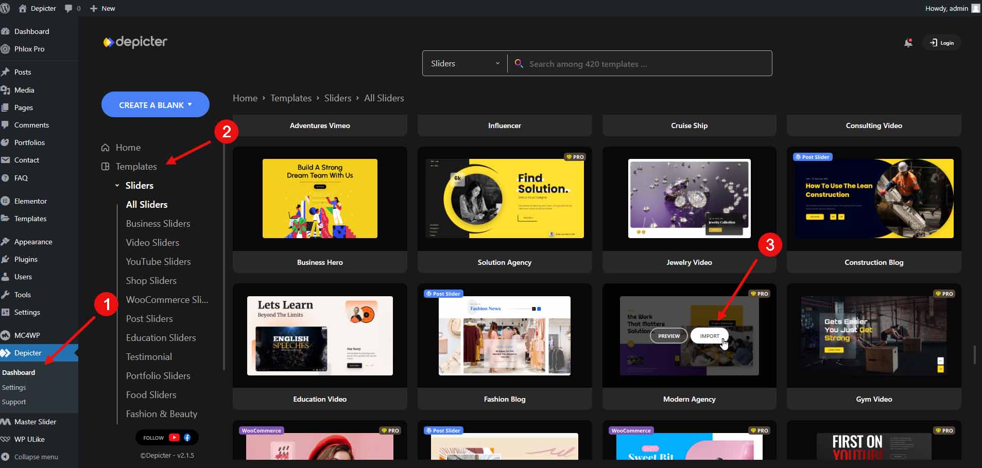Open Depicter Support submenu
The image size is (982, 468).
14,402
